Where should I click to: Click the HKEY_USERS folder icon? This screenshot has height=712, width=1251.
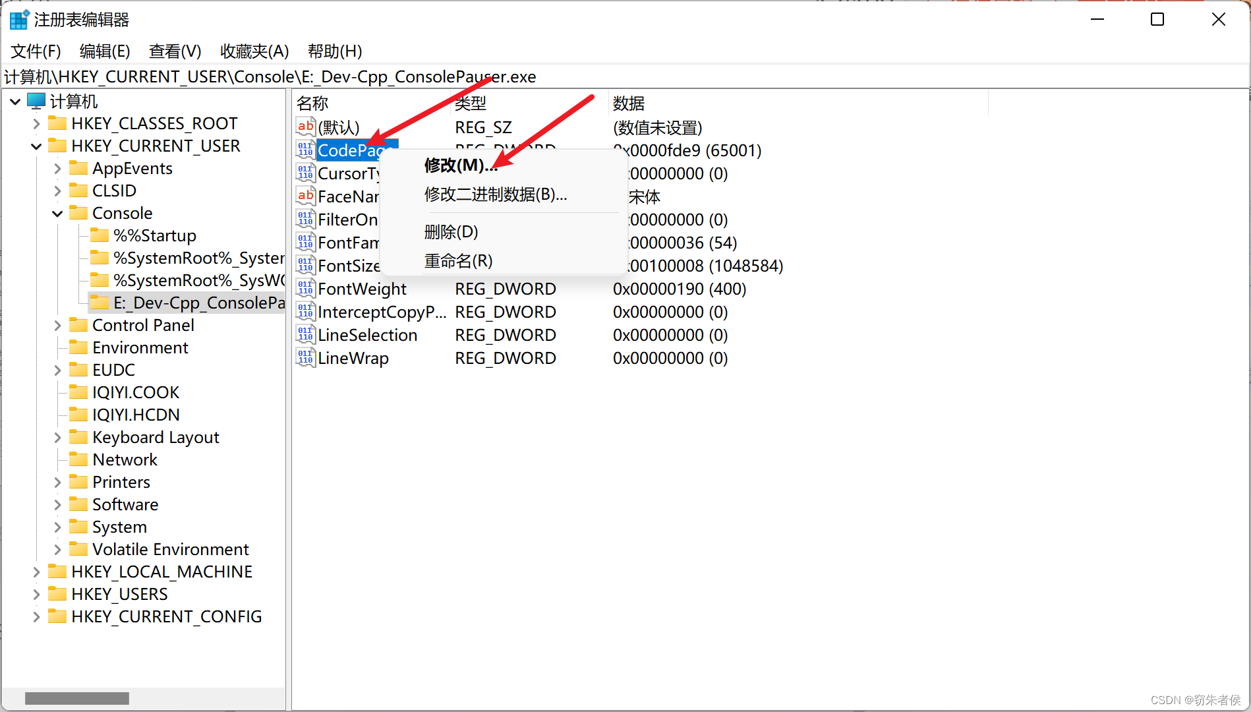pyautogui.click(x=57, y=594)
